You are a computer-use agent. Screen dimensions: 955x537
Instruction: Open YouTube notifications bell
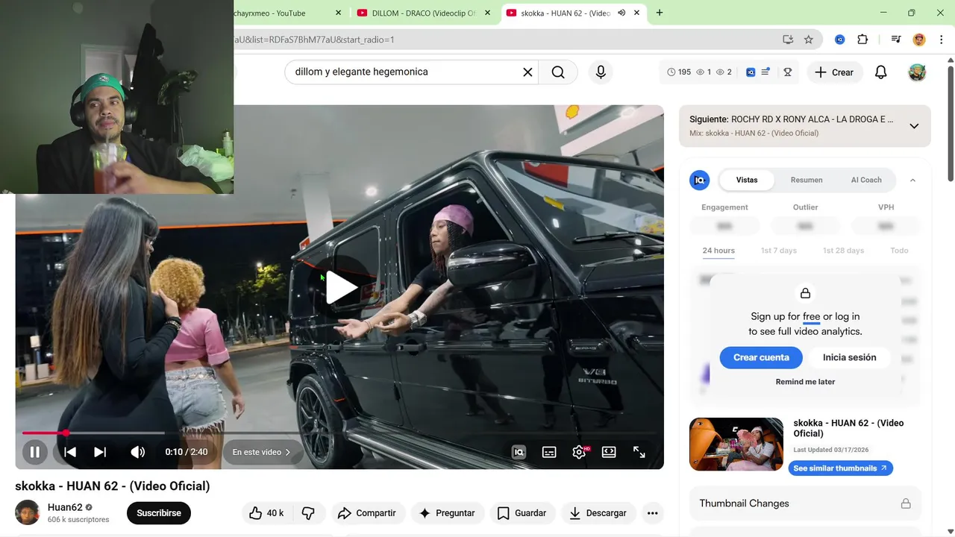point(881,72)
